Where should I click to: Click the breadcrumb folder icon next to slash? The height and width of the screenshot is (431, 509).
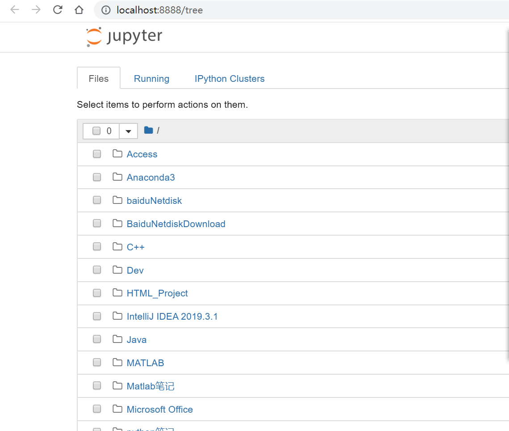click(x=148, y=130)
